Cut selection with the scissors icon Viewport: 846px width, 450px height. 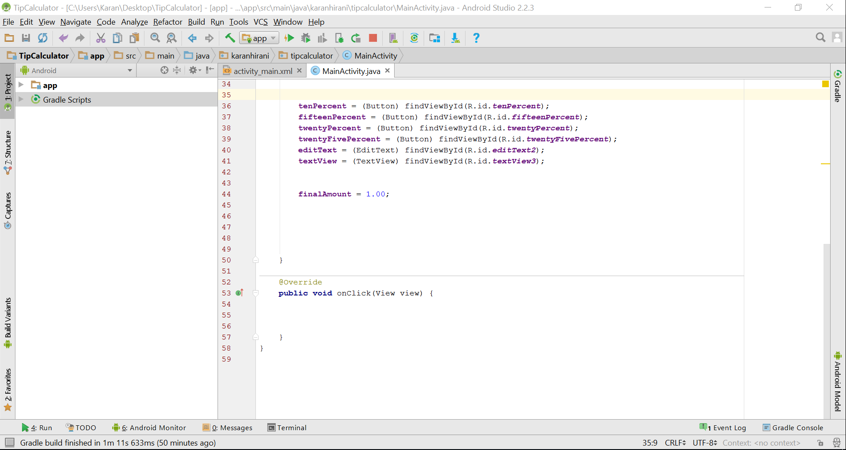pyautogui.click(x=101, y=38)
